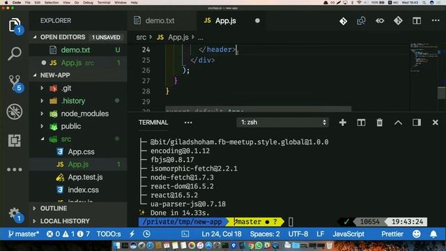Collapse the NEW-APP folder section
This screenshot has width=446, height=251.
pos(35,75)
